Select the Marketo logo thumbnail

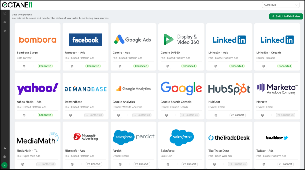pos(277,89)
